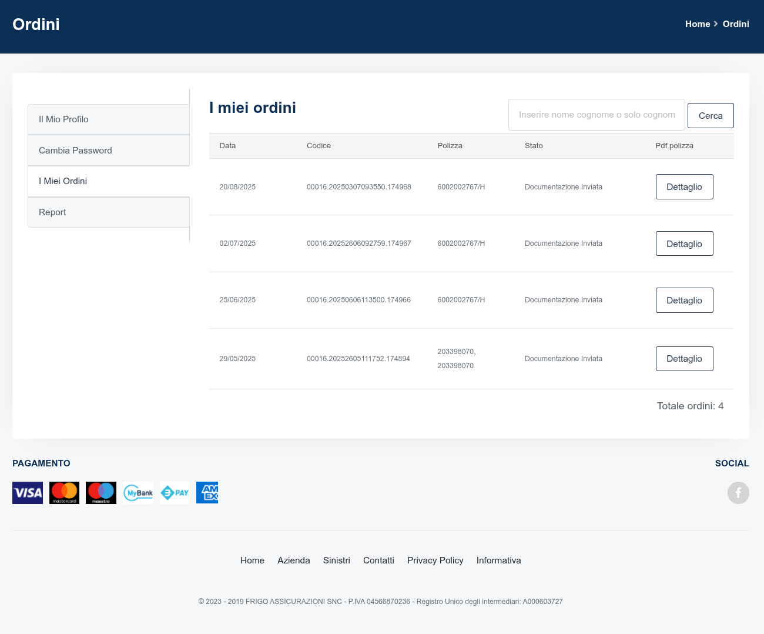
Task: Visit Sinistri footer link
Action: coord(336,560)
